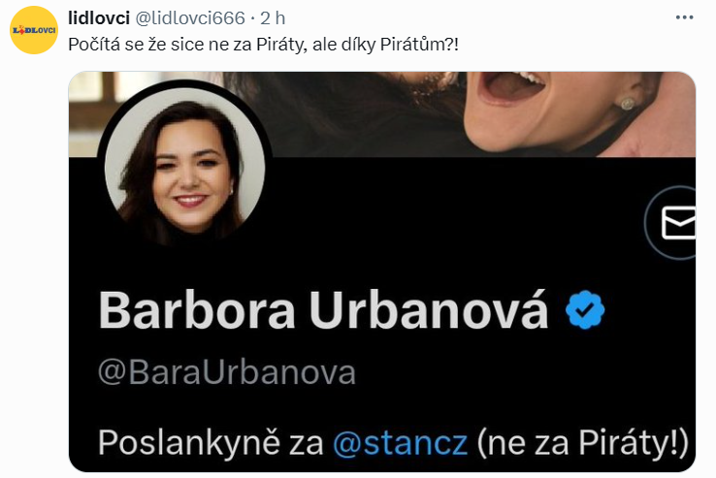Image resolution: width=716 pixels, height=478 pixels.
Task: Open the yellow Lidlovci avatar
Action: click(x=34, y=30)
